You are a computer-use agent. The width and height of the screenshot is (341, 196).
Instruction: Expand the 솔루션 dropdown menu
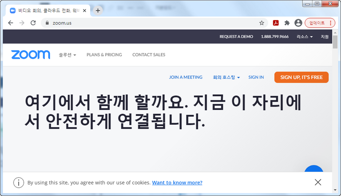click(67, 55)
